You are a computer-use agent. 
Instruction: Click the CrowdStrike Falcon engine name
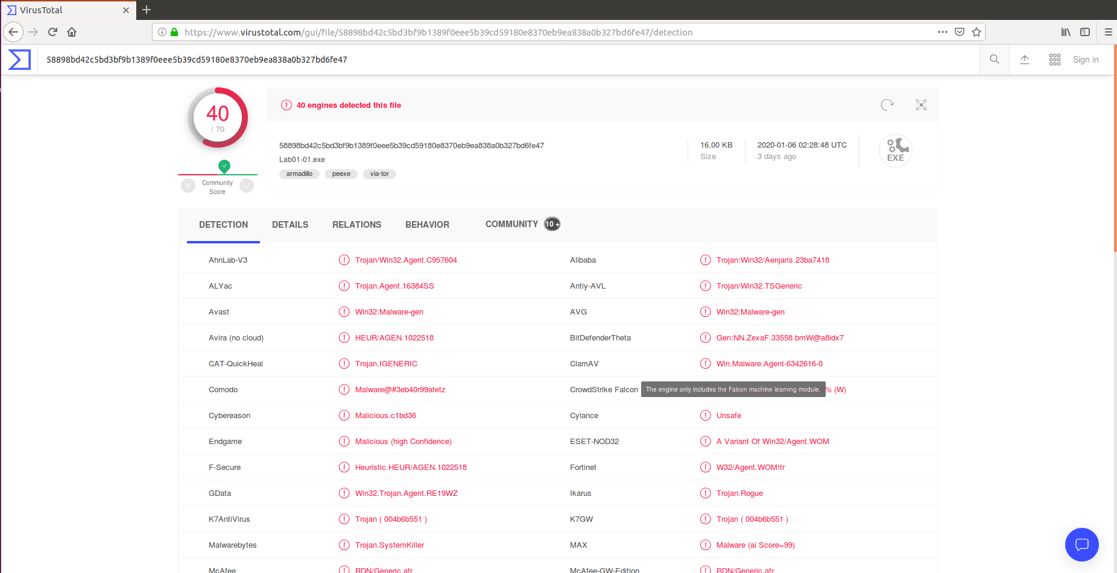pyautogui.click(x=604, y=390)
